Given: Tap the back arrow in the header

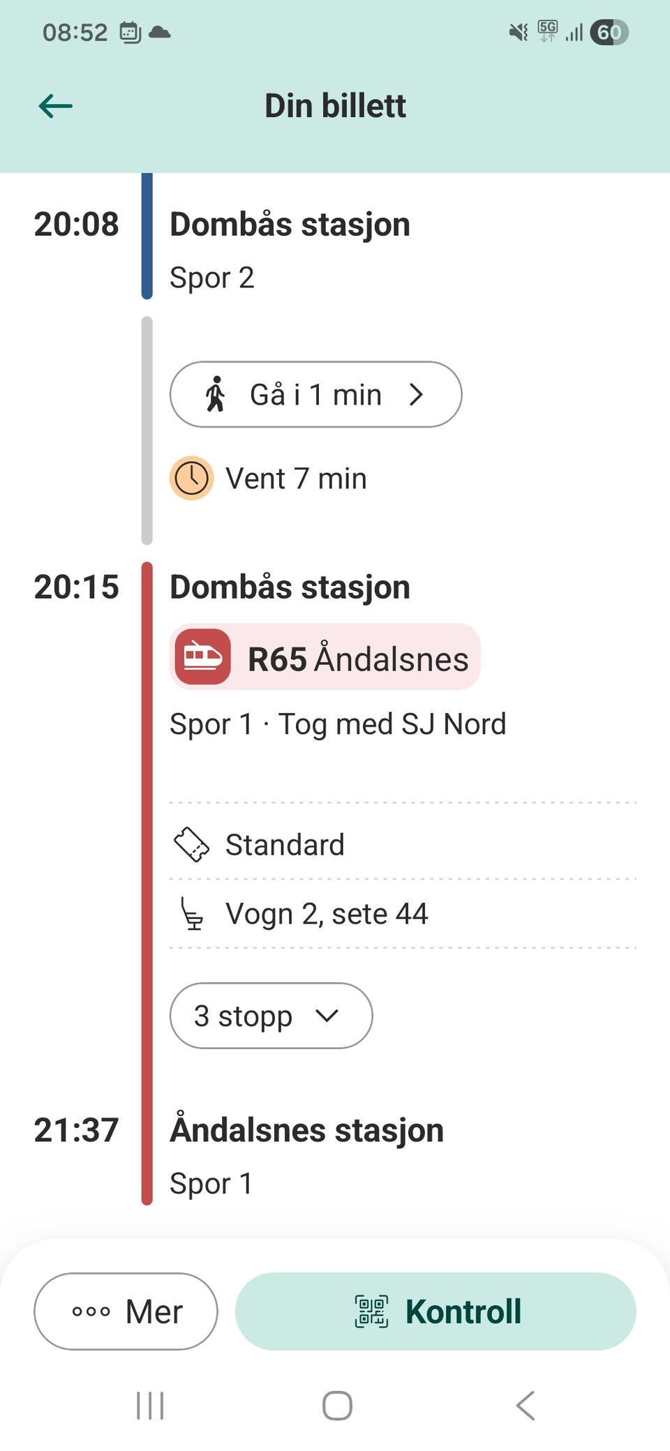Looking at the screenshot, I should 56,106.
